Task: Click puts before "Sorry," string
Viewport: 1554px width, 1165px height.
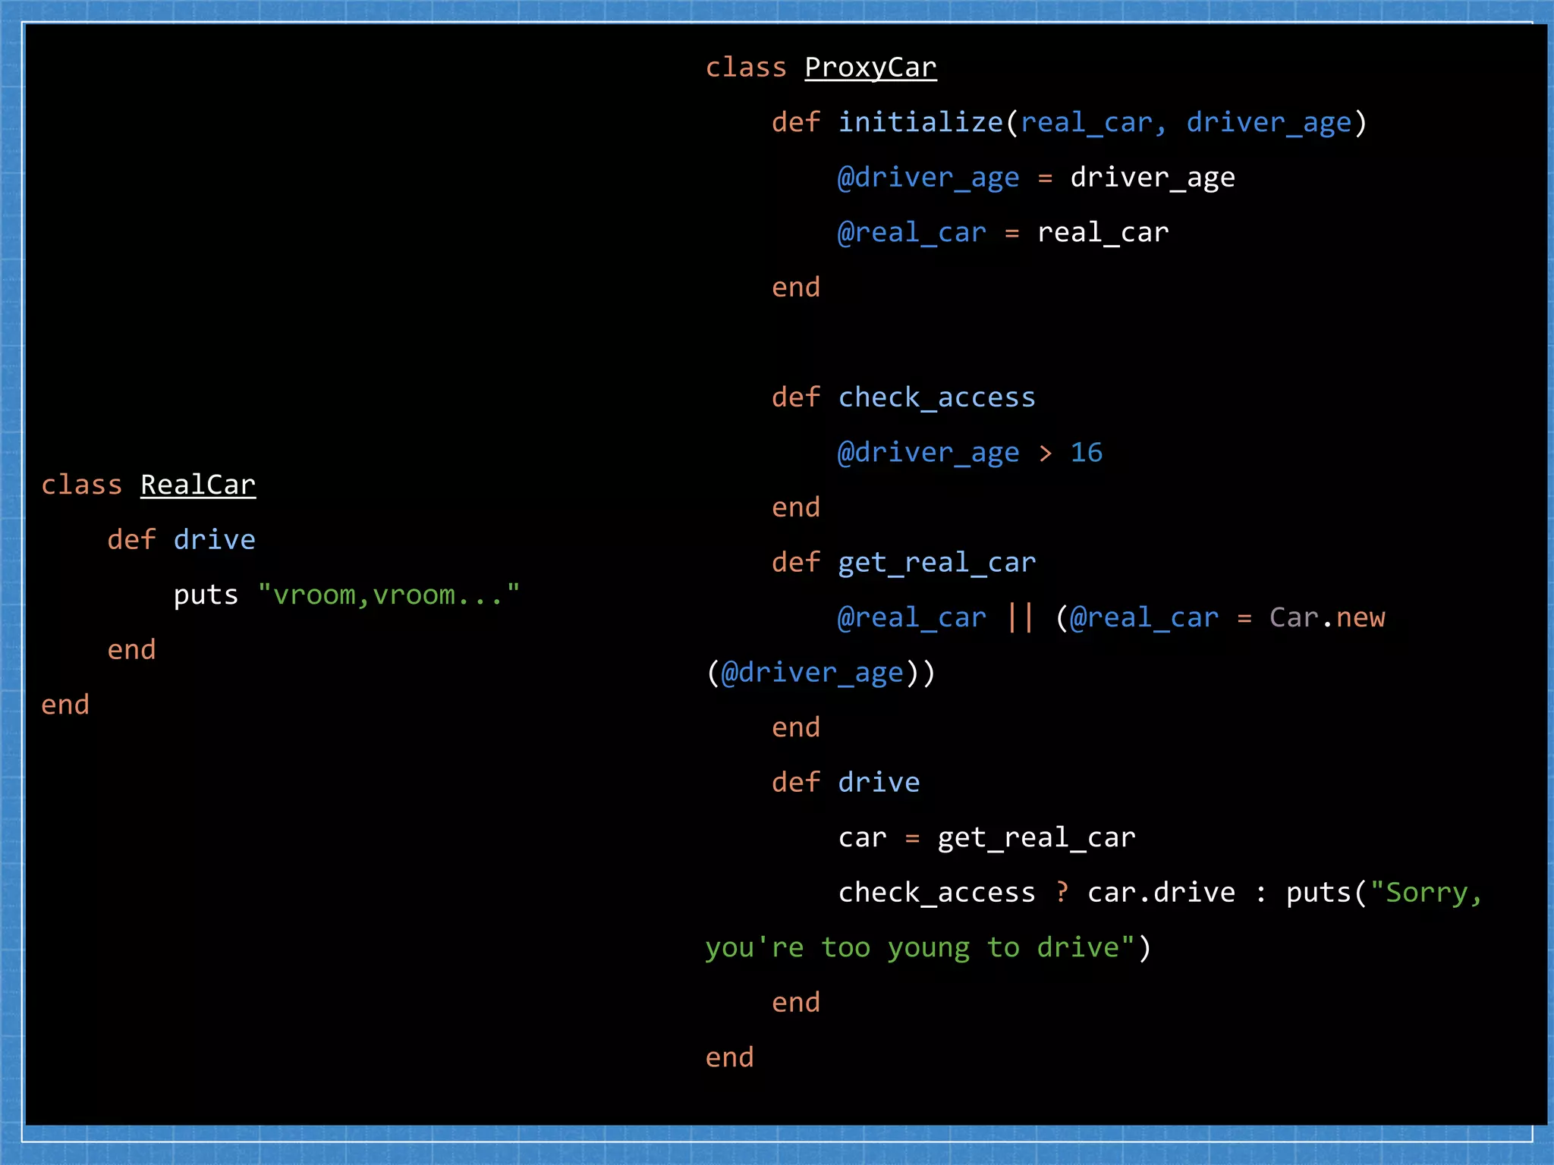Action: click(1319, 893)
